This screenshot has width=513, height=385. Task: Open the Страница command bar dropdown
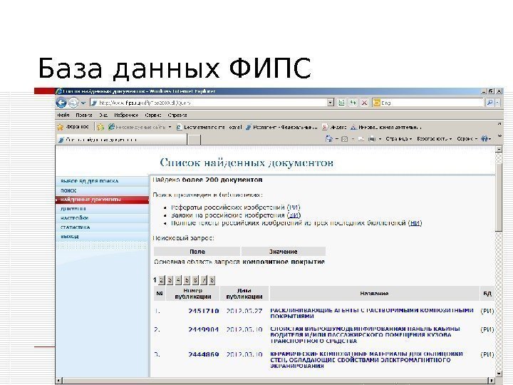(399, 139)
